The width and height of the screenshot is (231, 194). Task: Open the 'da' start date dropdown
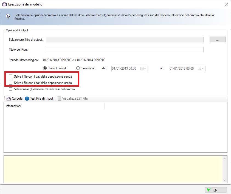coord(145,69)
